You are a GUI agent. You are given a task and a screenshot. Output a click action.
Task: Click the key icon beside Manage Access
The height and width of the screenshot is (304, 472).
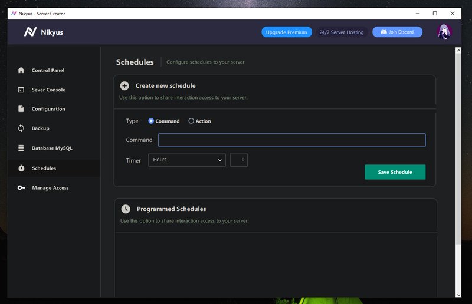(21, 187)
